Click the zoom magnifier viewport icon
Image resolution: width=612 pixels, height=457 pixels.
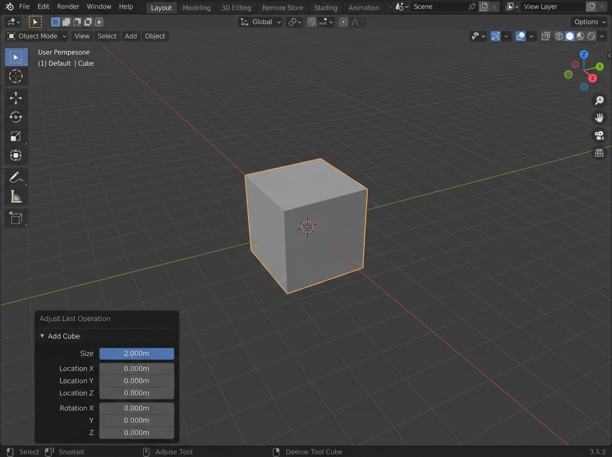[599, 100]
